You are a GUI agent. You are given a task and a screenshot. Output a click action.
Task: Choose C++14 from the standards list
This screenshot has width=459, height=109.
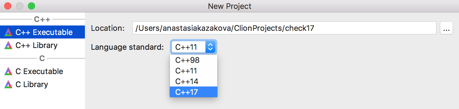(194, 81)
